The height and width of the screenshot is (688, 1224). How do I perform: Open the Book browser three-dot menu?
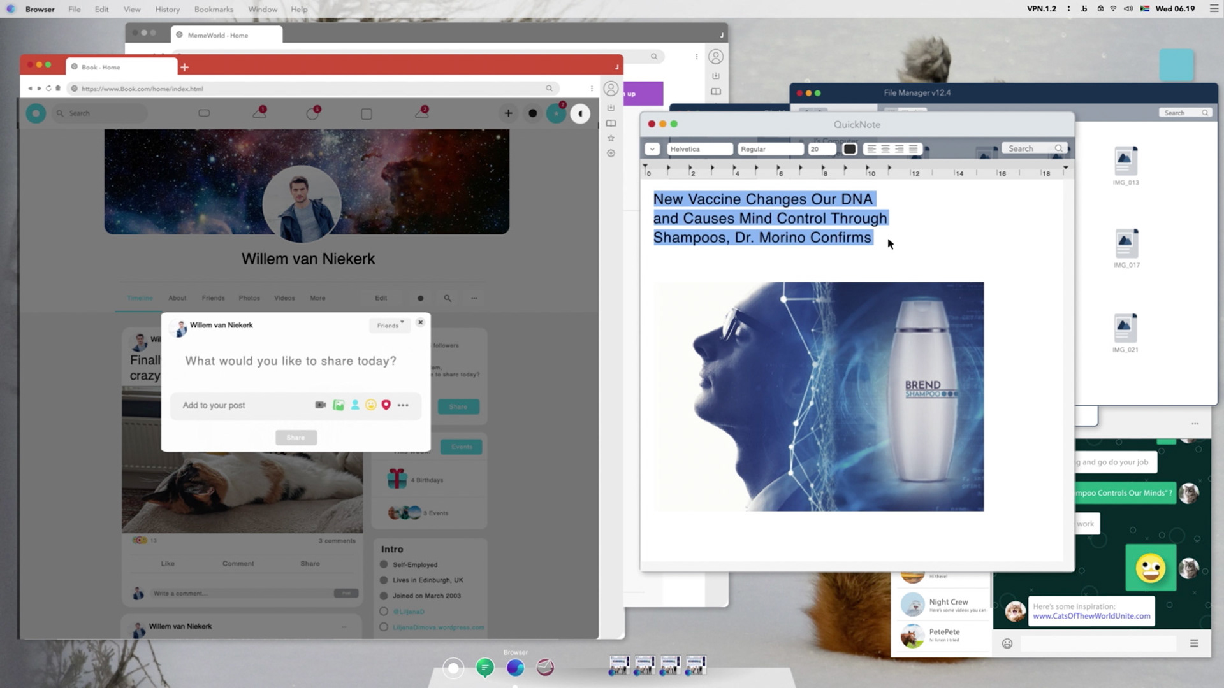point(592,89)
